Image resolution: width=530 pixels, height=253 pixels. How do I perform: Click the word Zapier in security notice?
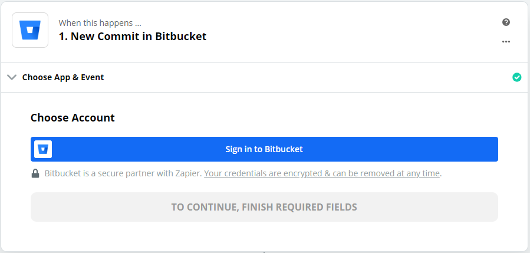pyautogui.click(x=188, y=173)
